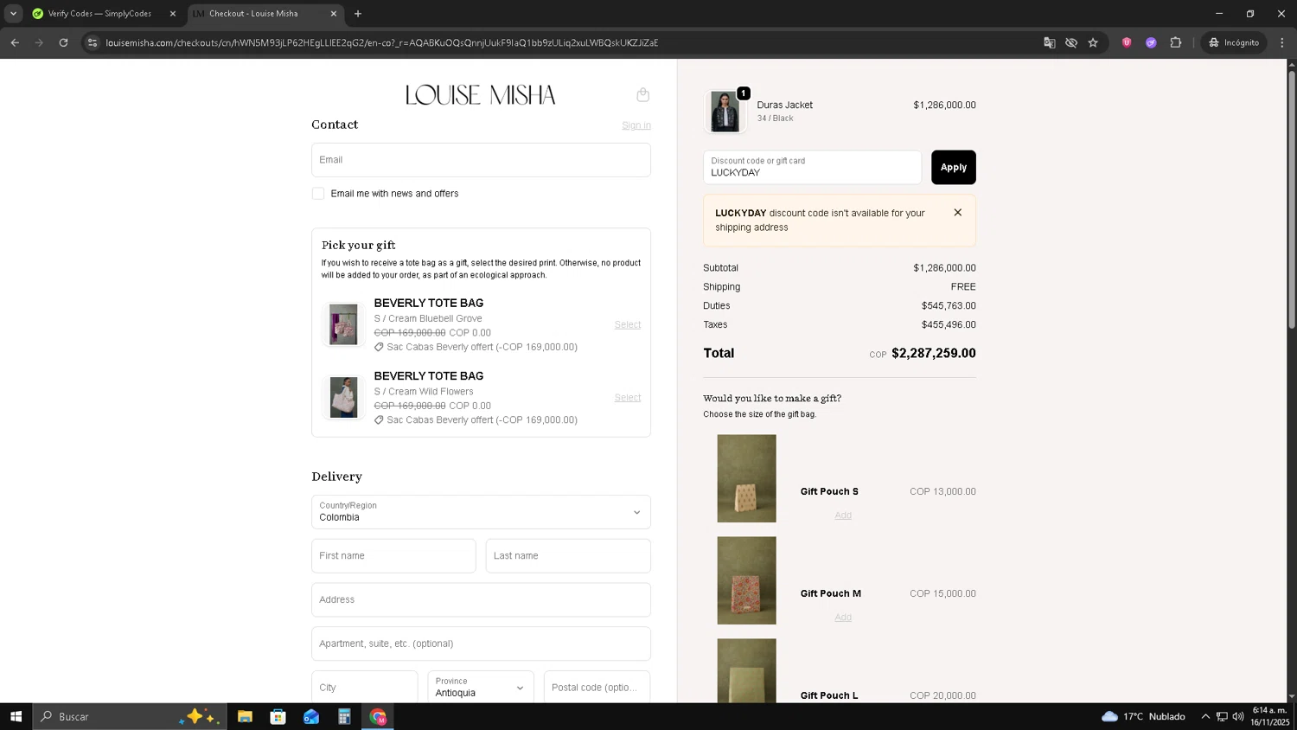Focus the Email input field
This screenshot has height=730, width=1297.
click(481, 160)
